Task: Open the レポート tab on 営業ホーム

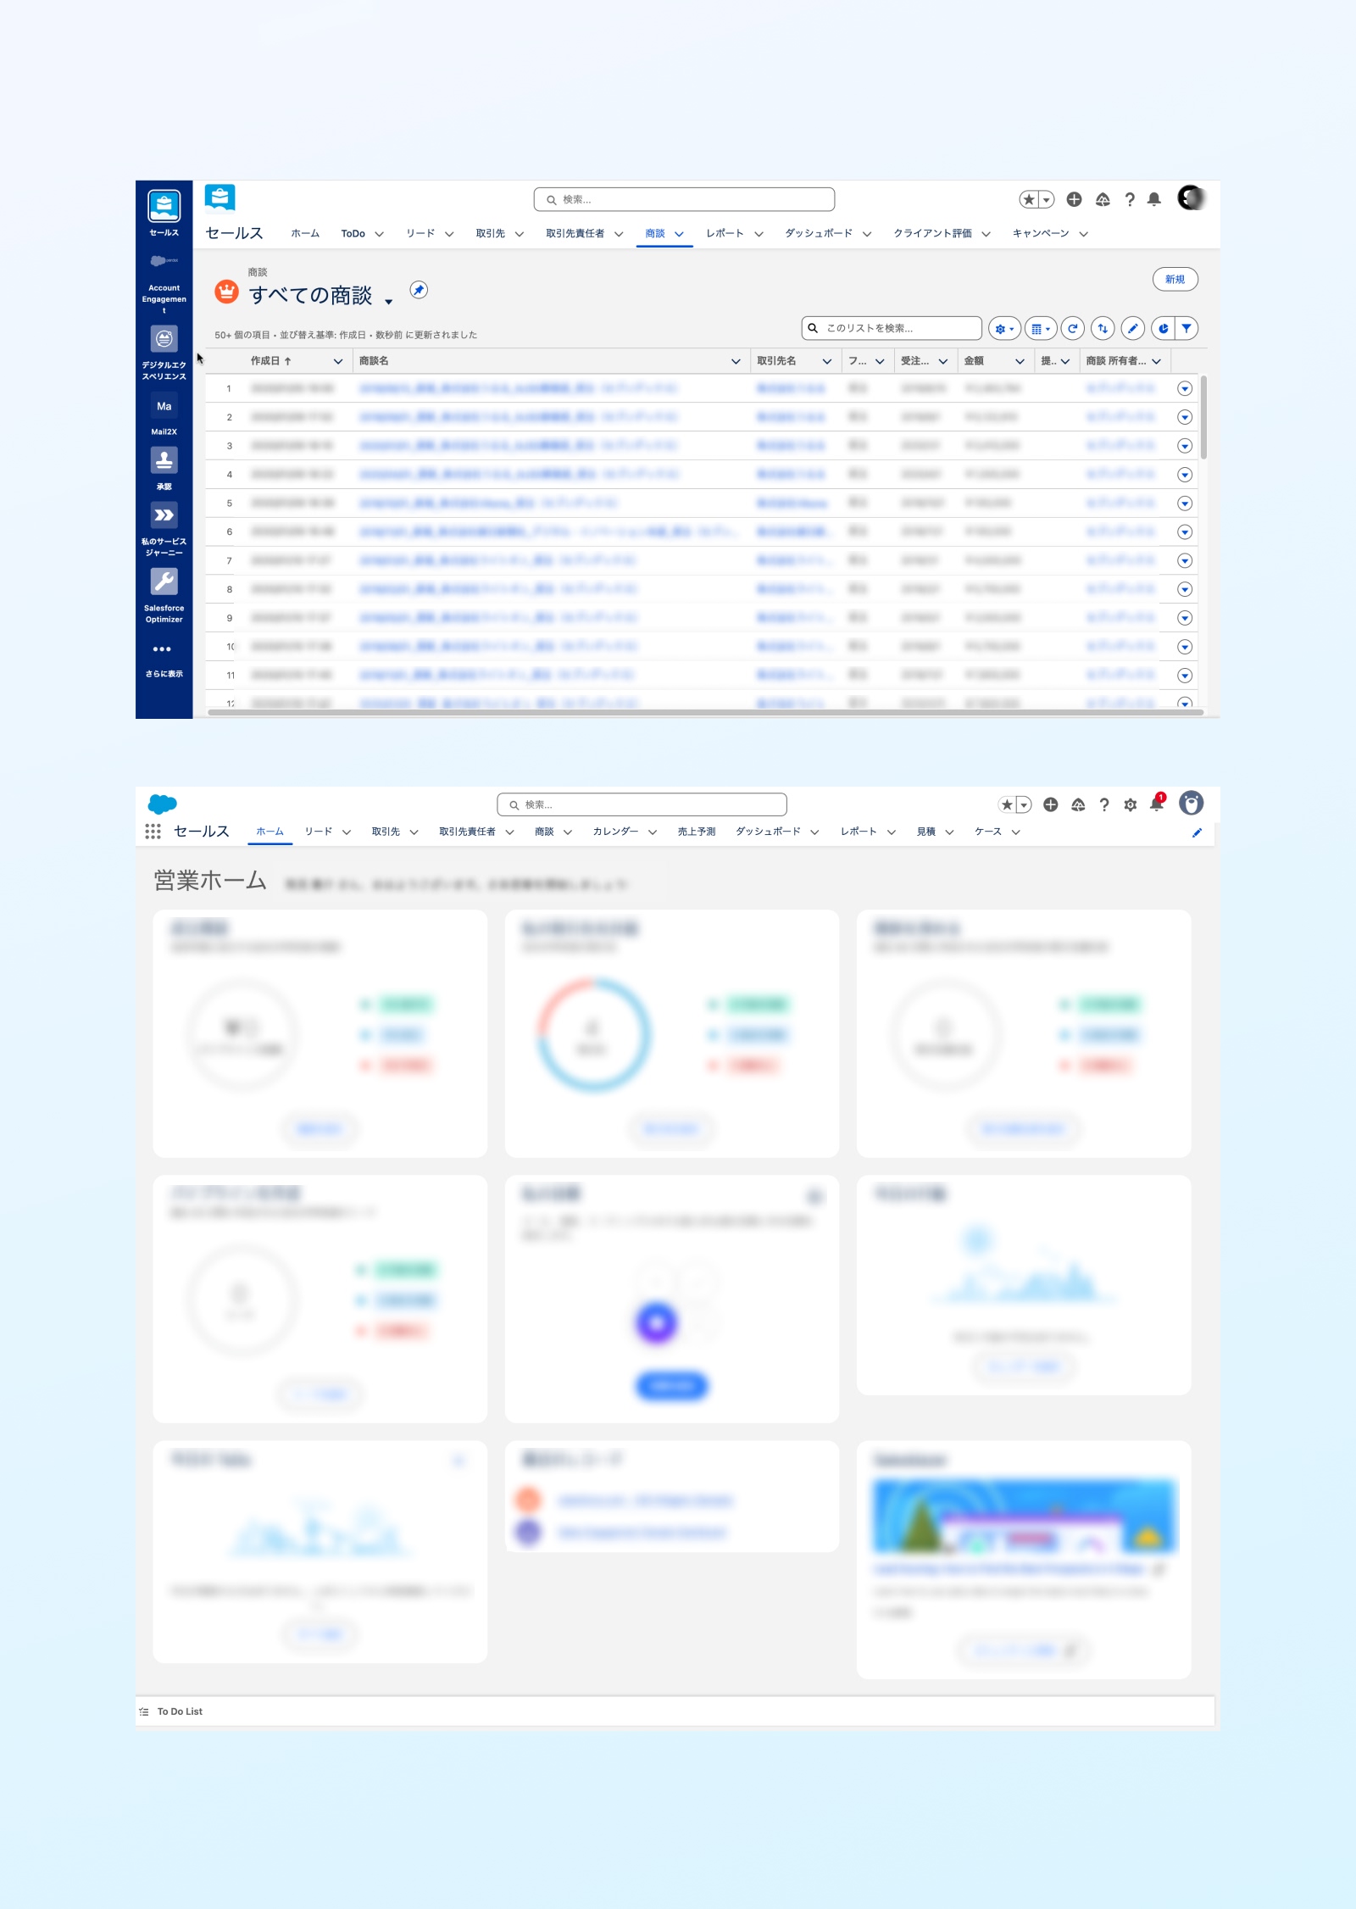Action: (859, 832)
